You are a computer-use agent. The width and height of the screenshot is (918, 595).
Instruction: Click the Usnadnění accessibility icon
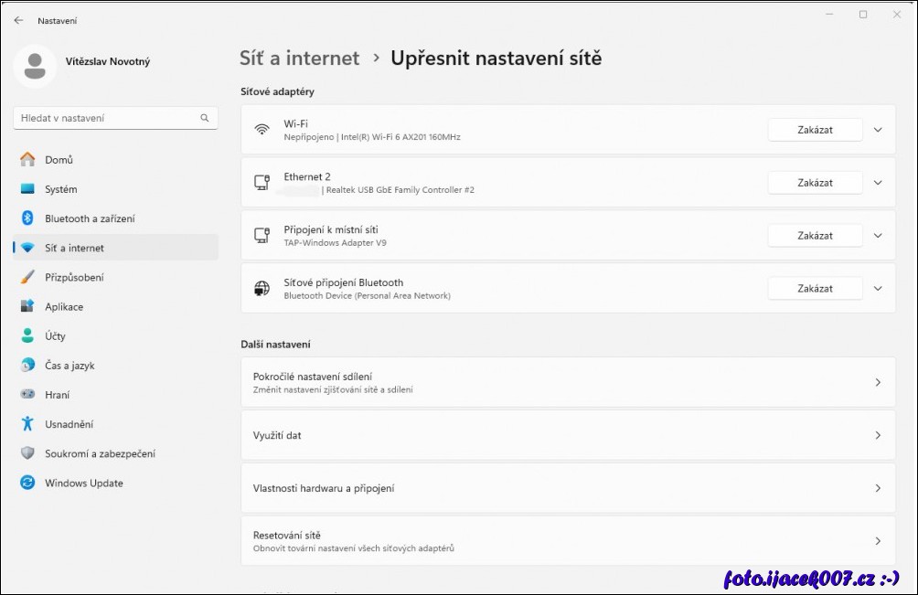pos(27,424)
